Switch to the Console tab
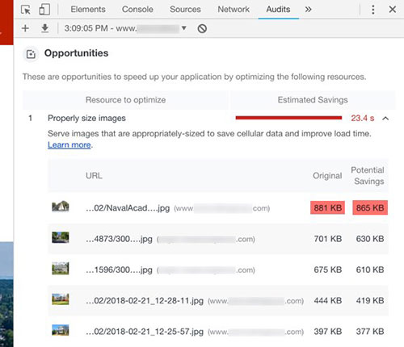The image size is (404, 347). tap(137, 10)
